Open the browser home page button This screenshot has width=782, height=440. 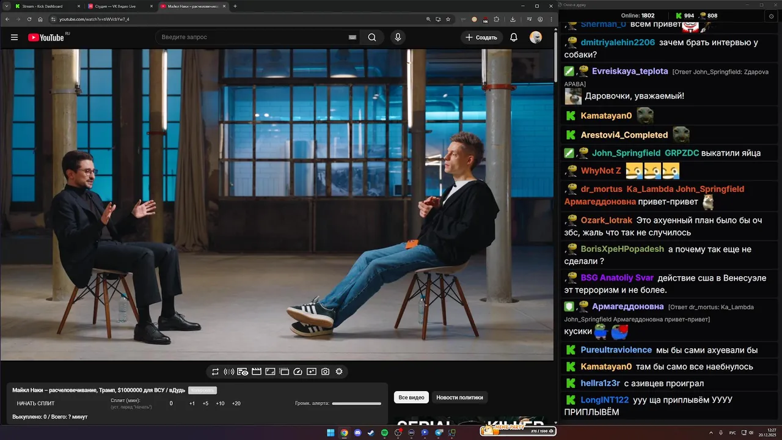[x=40, y=19]
